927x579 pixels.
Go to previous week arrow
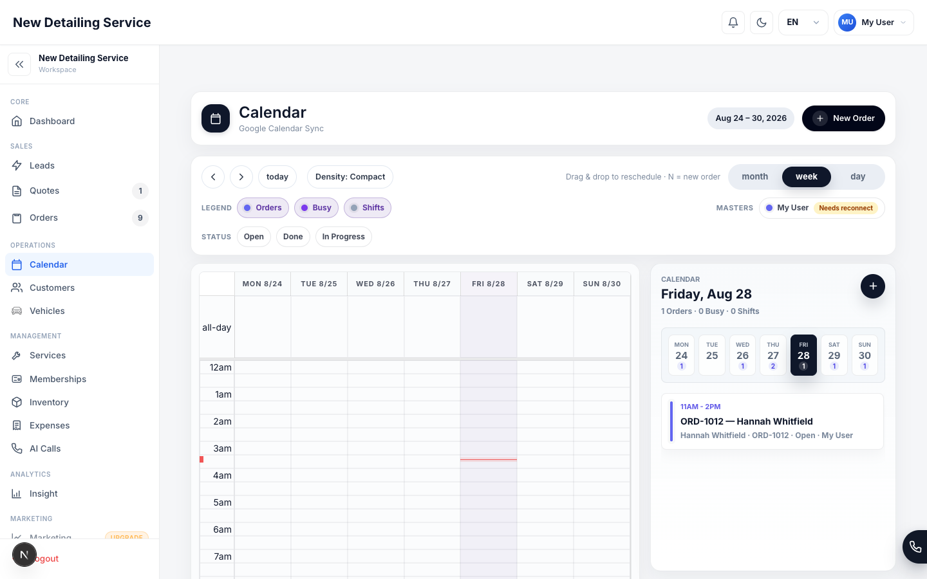point(213,177)
